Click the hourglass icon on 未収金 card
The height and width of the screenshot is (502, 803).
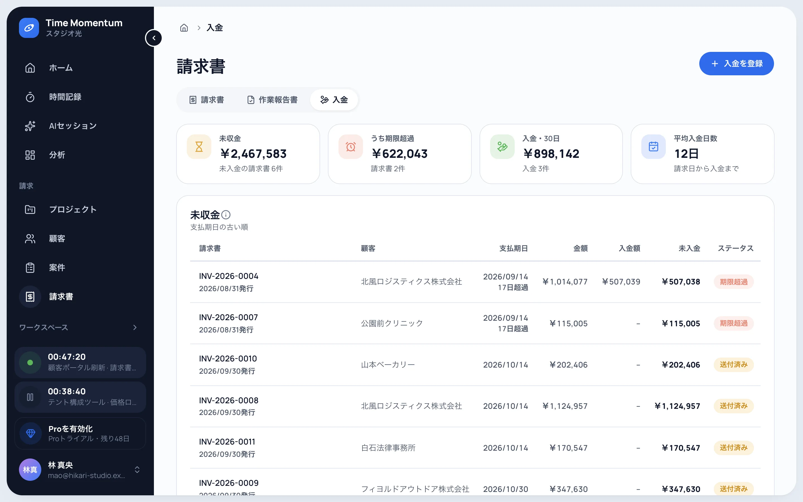[199, 147]
